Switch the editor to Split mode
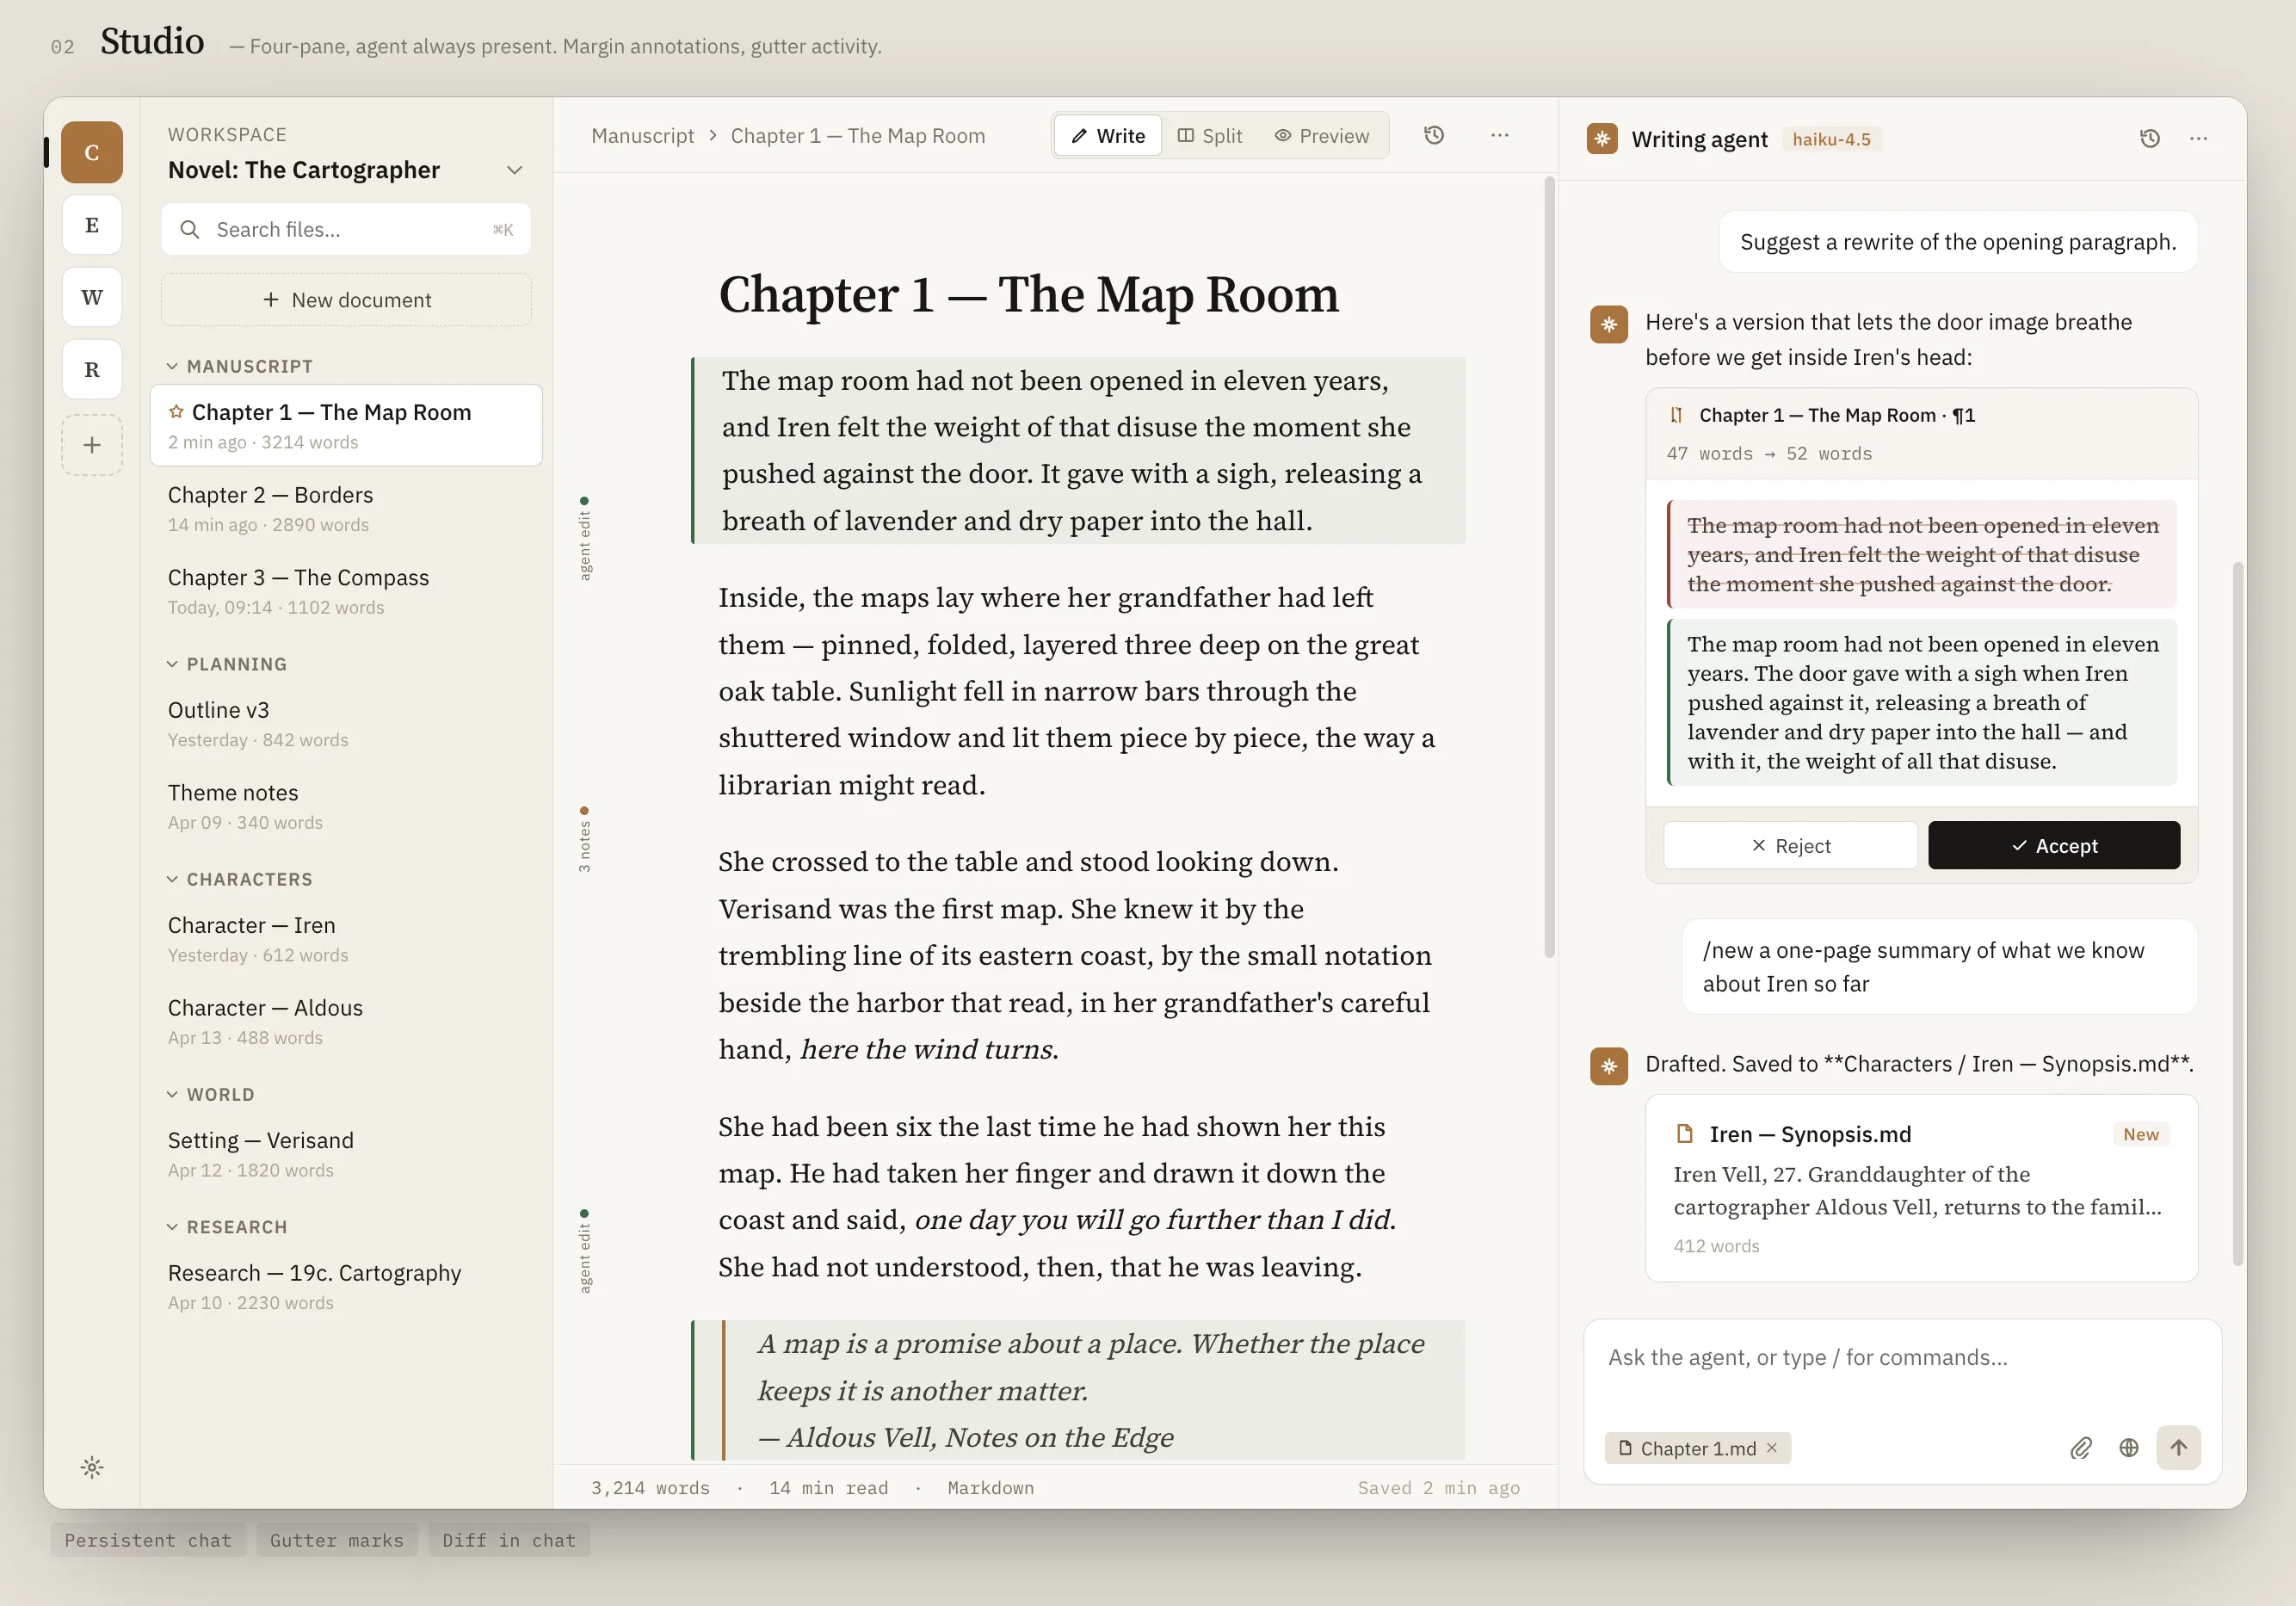Screen dimensions: 2296x1606 point(1209,136)
